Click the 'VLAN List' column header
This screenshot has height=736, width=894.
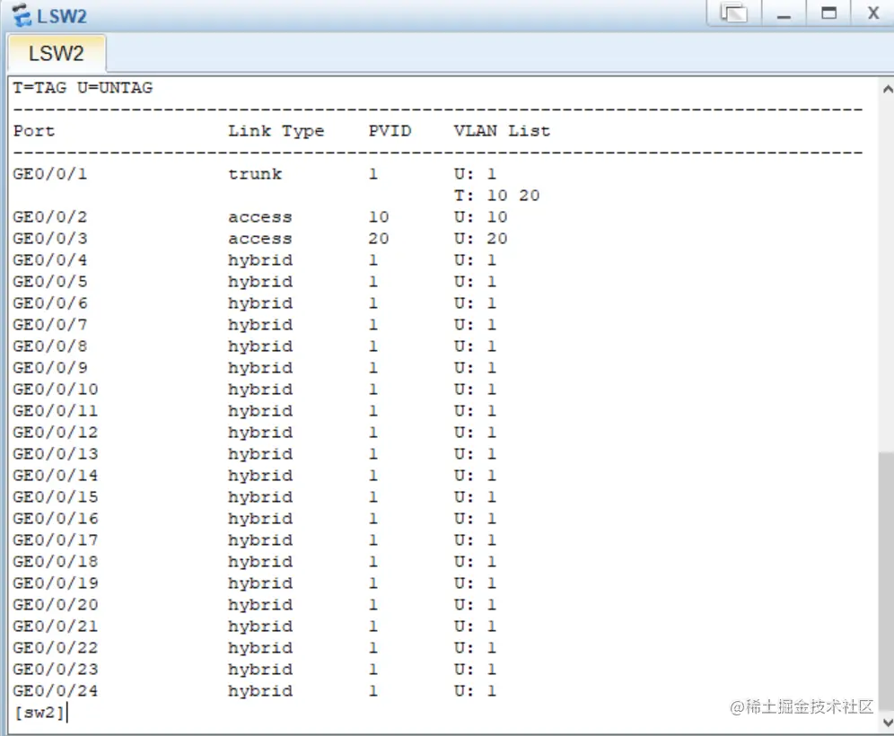pyautogui.click(x=503, y=130)
